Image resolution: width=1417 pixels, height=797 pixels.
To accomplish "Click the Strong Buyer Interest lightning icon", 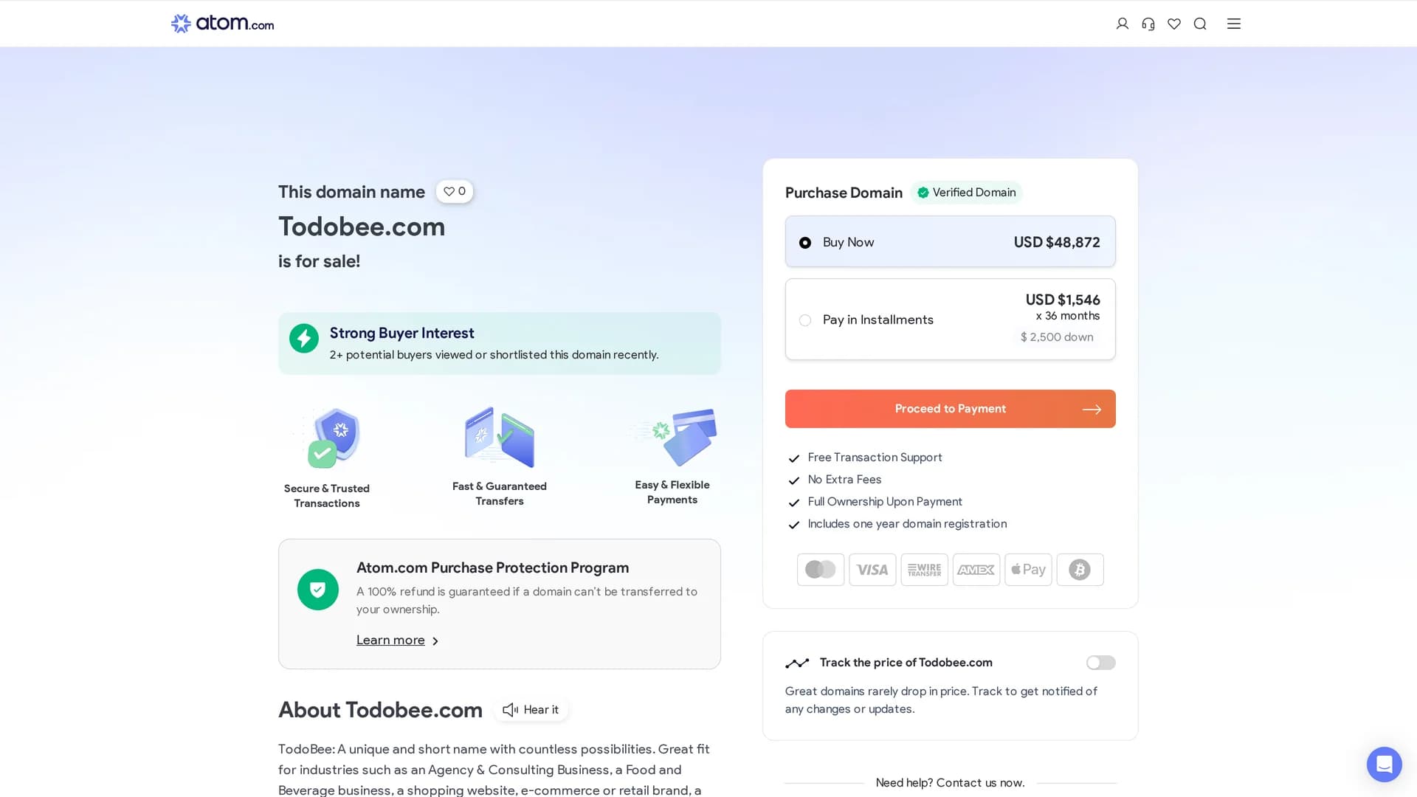I will [304, 339].
